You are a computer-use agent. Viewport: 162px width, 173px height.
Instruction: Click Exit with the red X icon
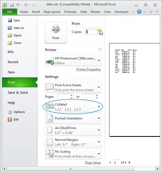click(13, 119)
